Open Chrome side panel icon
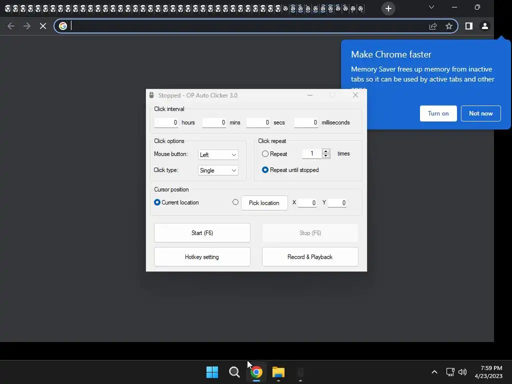 [469, 26]
